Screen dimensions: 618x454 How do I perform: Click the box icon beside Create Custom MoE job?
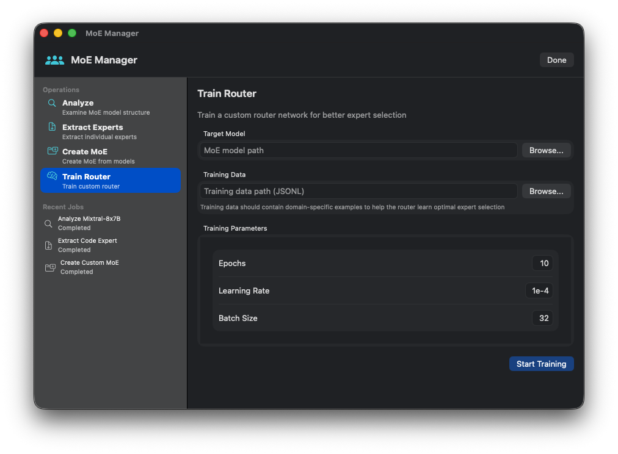pos(49,267)
